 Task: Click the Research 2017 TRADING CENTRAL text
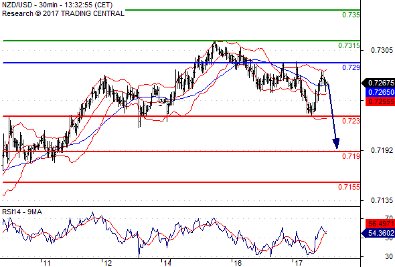click(63, 13)
